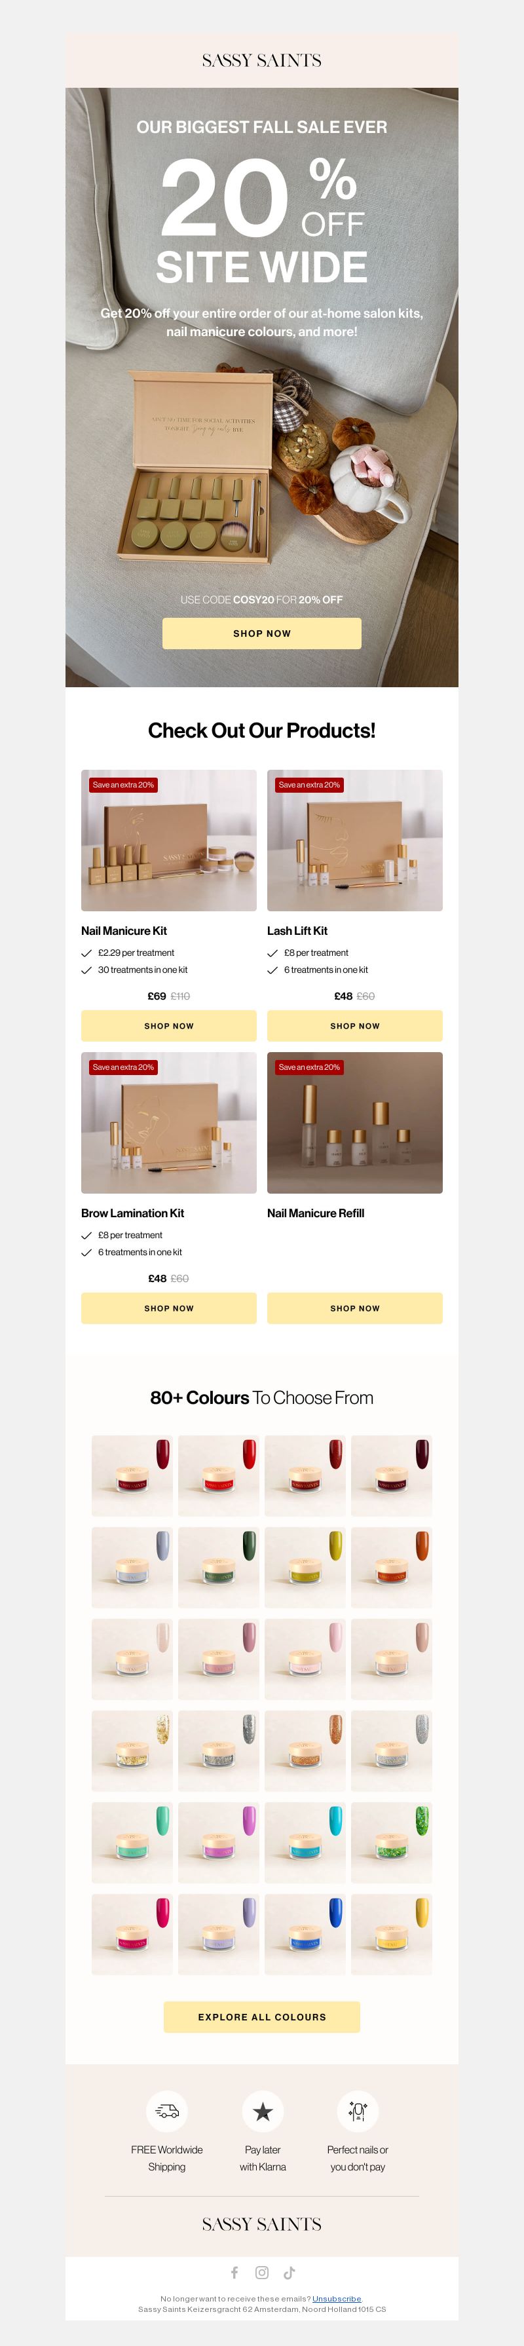The height and width of the screenshot is (2346, 524).
Task: Select the royal blue colour swatch
Action: pyautogui.click(x=305, y=1935)
